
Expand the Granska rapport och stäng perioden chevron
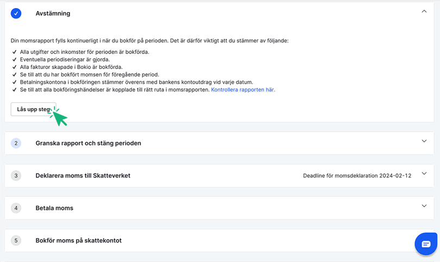coord(424,141)
